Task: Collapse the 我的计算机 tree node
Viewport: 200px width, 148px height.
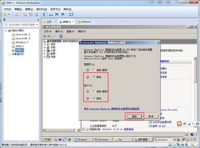Action: point(6,30)
